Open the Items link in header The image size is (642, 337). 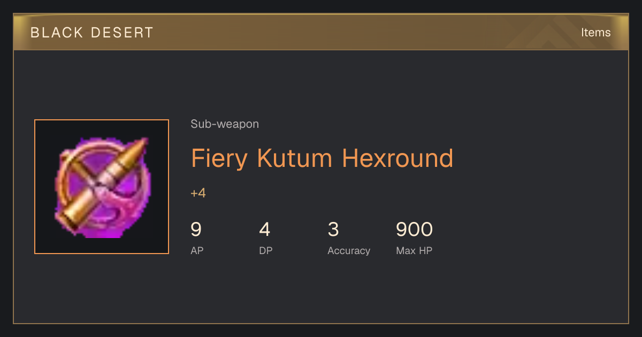(x=595, y=33)
